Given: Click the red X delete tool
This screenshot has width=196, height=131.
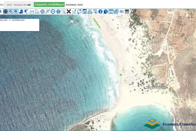Looking at the screenshot, I should click(x=69, y=11).
